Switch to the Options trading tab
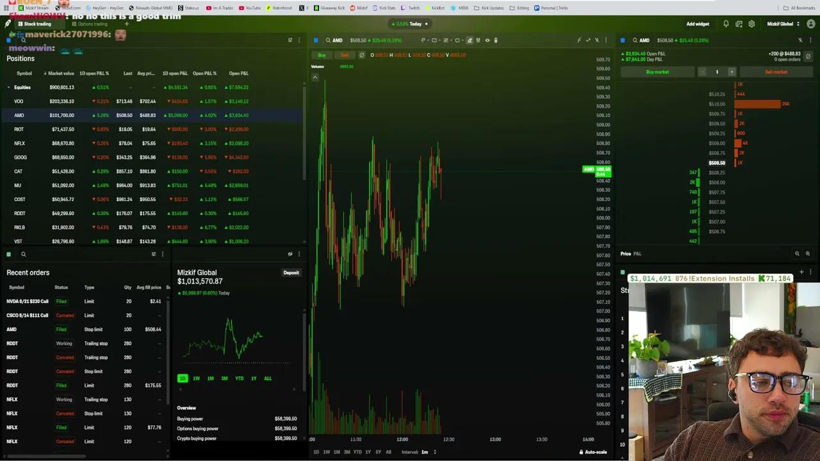The width and height of the screenshot is (820, 461). [x=89, y=24]
